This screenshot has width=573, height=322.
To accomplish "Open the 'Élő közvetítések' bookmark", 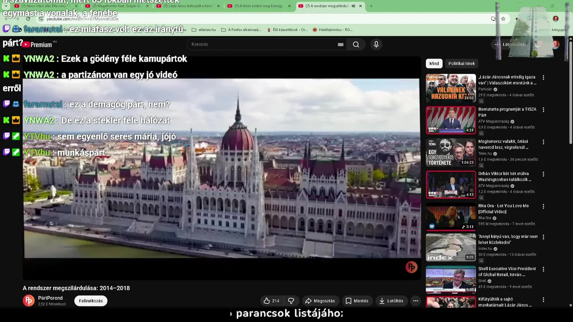I will coord(287,30).
